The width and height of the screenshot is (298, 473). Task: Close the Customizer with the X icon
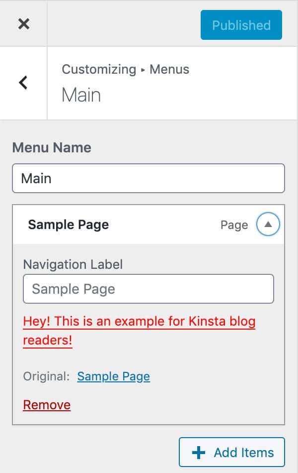(x=23, y=23)
